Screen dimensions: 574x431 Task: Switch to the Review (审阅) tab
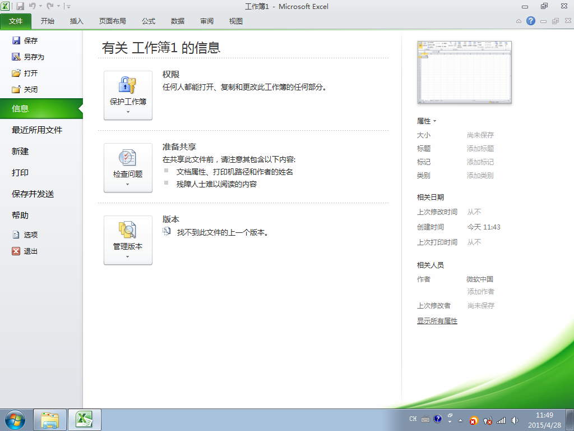point(207,21)
